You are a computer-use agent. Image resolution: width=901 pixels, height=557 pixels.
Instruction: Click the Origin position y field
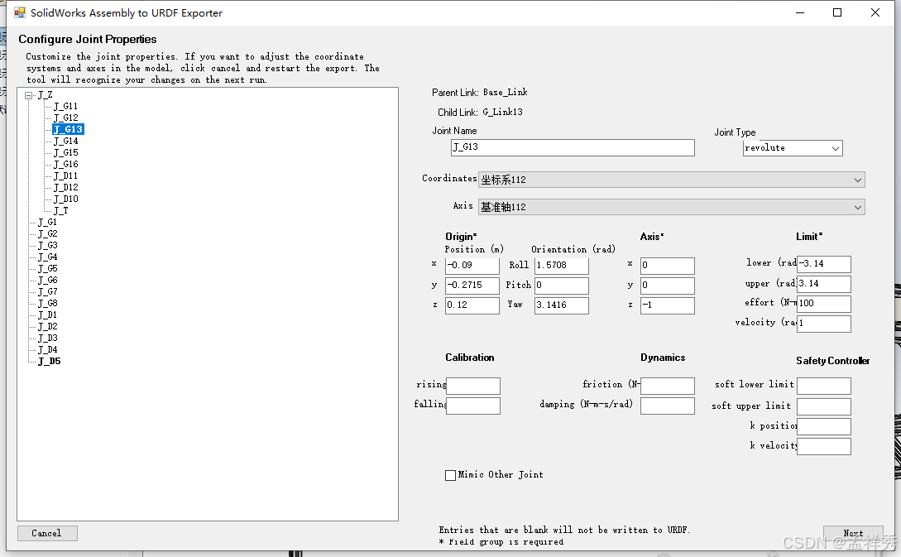(472, 286)
